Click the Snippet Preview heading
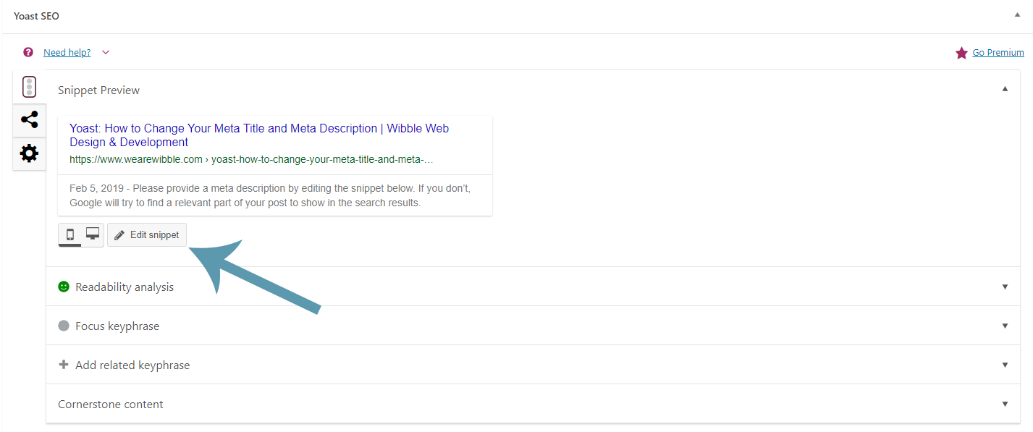The height and width of the screenshot is (432, 1033). coord(98,90)
